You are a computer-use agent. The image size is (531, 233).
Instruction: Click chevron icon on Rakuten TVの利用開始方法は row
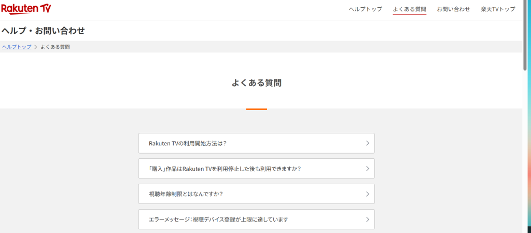pos(367,143)
